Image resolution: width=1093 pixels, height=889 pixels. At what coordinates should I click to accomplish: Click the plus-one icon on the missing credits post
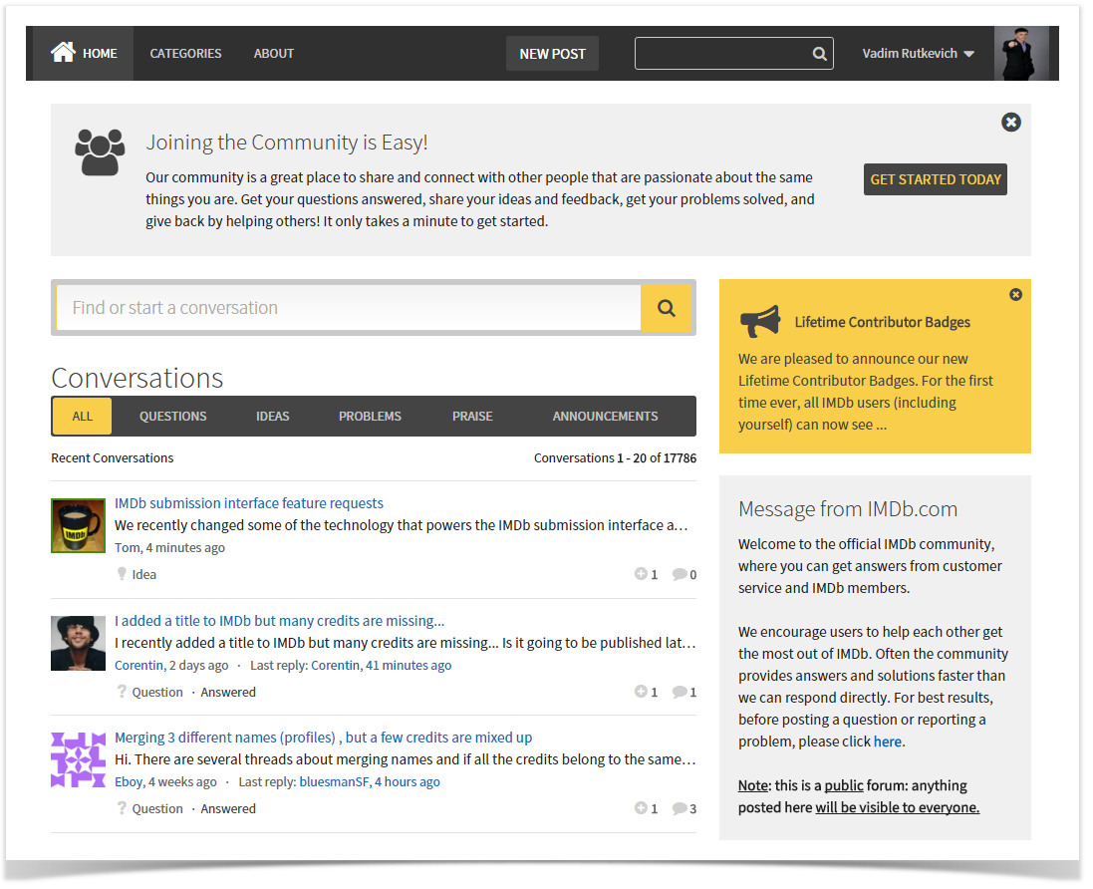pyautogui.click(x=641, y=691)
